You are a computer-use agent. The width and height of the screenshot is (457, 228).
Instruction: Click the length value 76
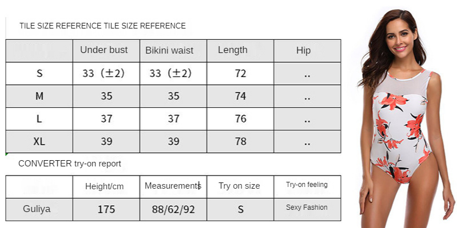point(240,119)
